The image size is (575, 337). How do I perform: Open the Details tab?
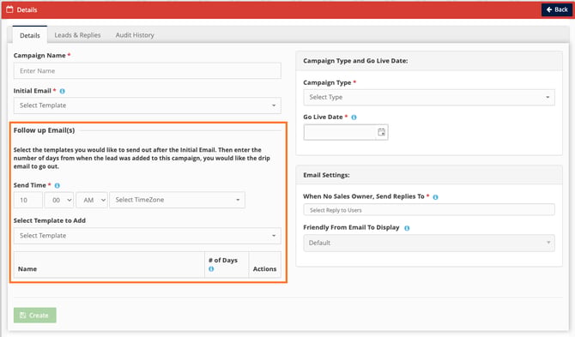tap(30, 35)
